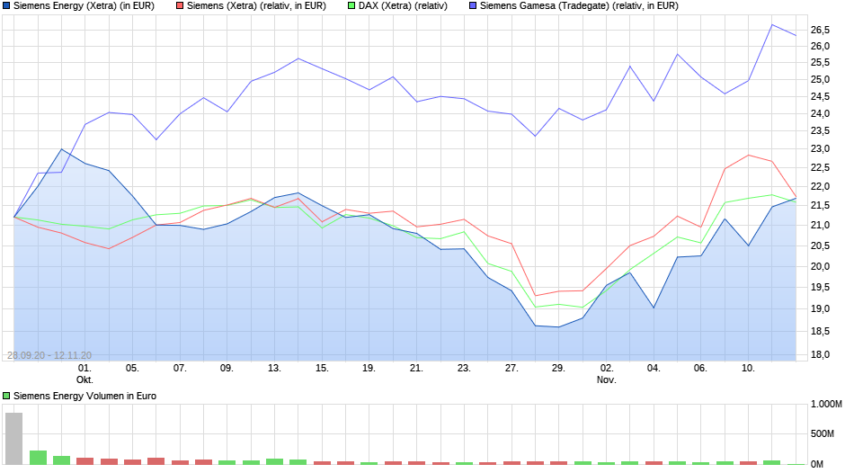The image size is (845, 473).
Task: Select the 'Siemens Energy Volumen in Euro' label
Action: 84,396
